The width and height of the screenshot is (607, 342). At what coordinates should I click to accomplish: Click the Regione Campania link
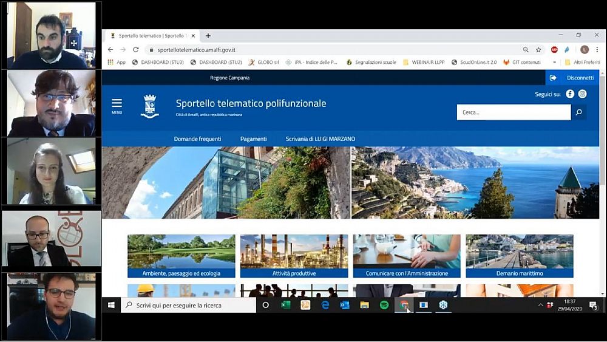tap(229, 78)
